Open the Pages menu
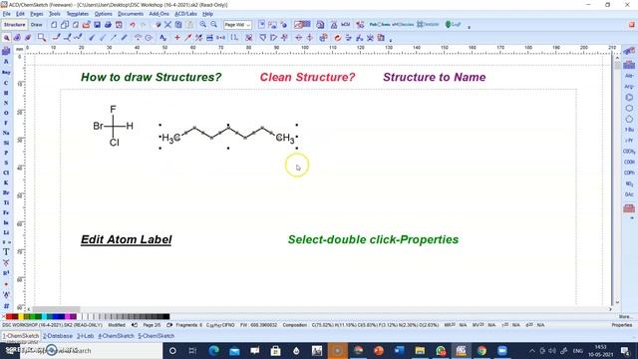 point(37,14)
